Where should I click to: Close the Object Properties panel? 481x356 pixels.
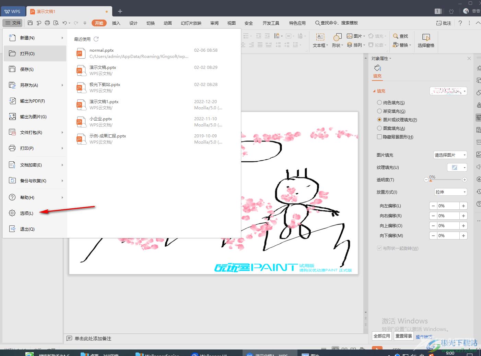(x=469, y=59)
